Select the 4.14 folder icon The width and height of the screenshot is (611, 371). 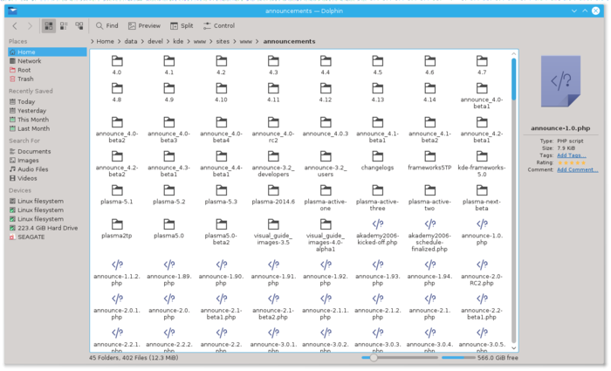(x=429, y=88)
